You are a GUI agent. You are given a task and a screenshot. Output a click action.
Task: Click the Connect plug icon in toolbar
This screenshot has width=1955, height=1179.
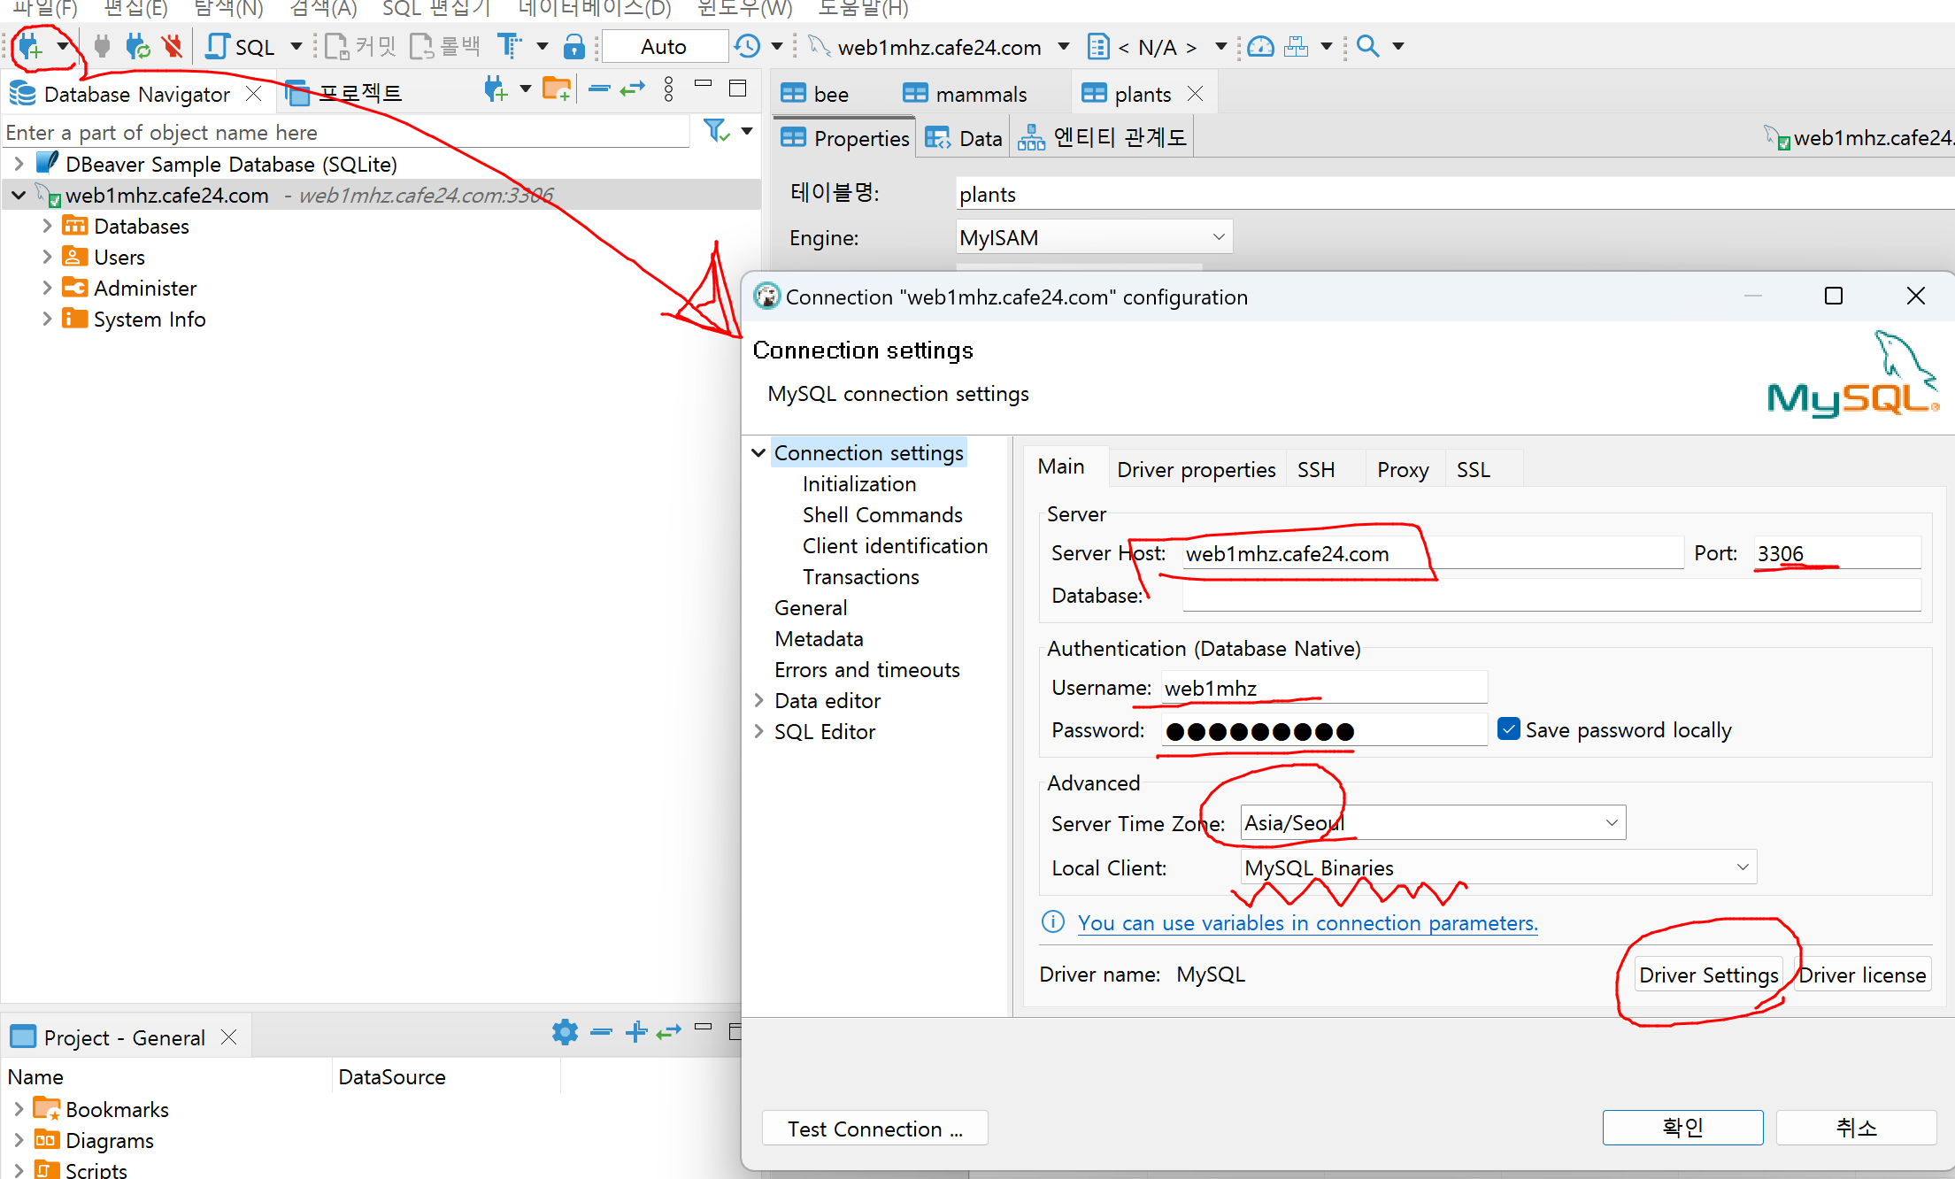point(102,46)
